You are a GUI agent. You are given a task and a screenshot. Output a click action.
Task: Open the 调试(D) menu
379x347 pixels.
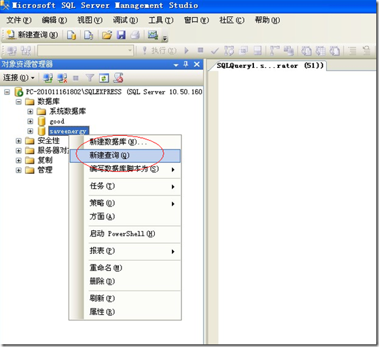125,20
